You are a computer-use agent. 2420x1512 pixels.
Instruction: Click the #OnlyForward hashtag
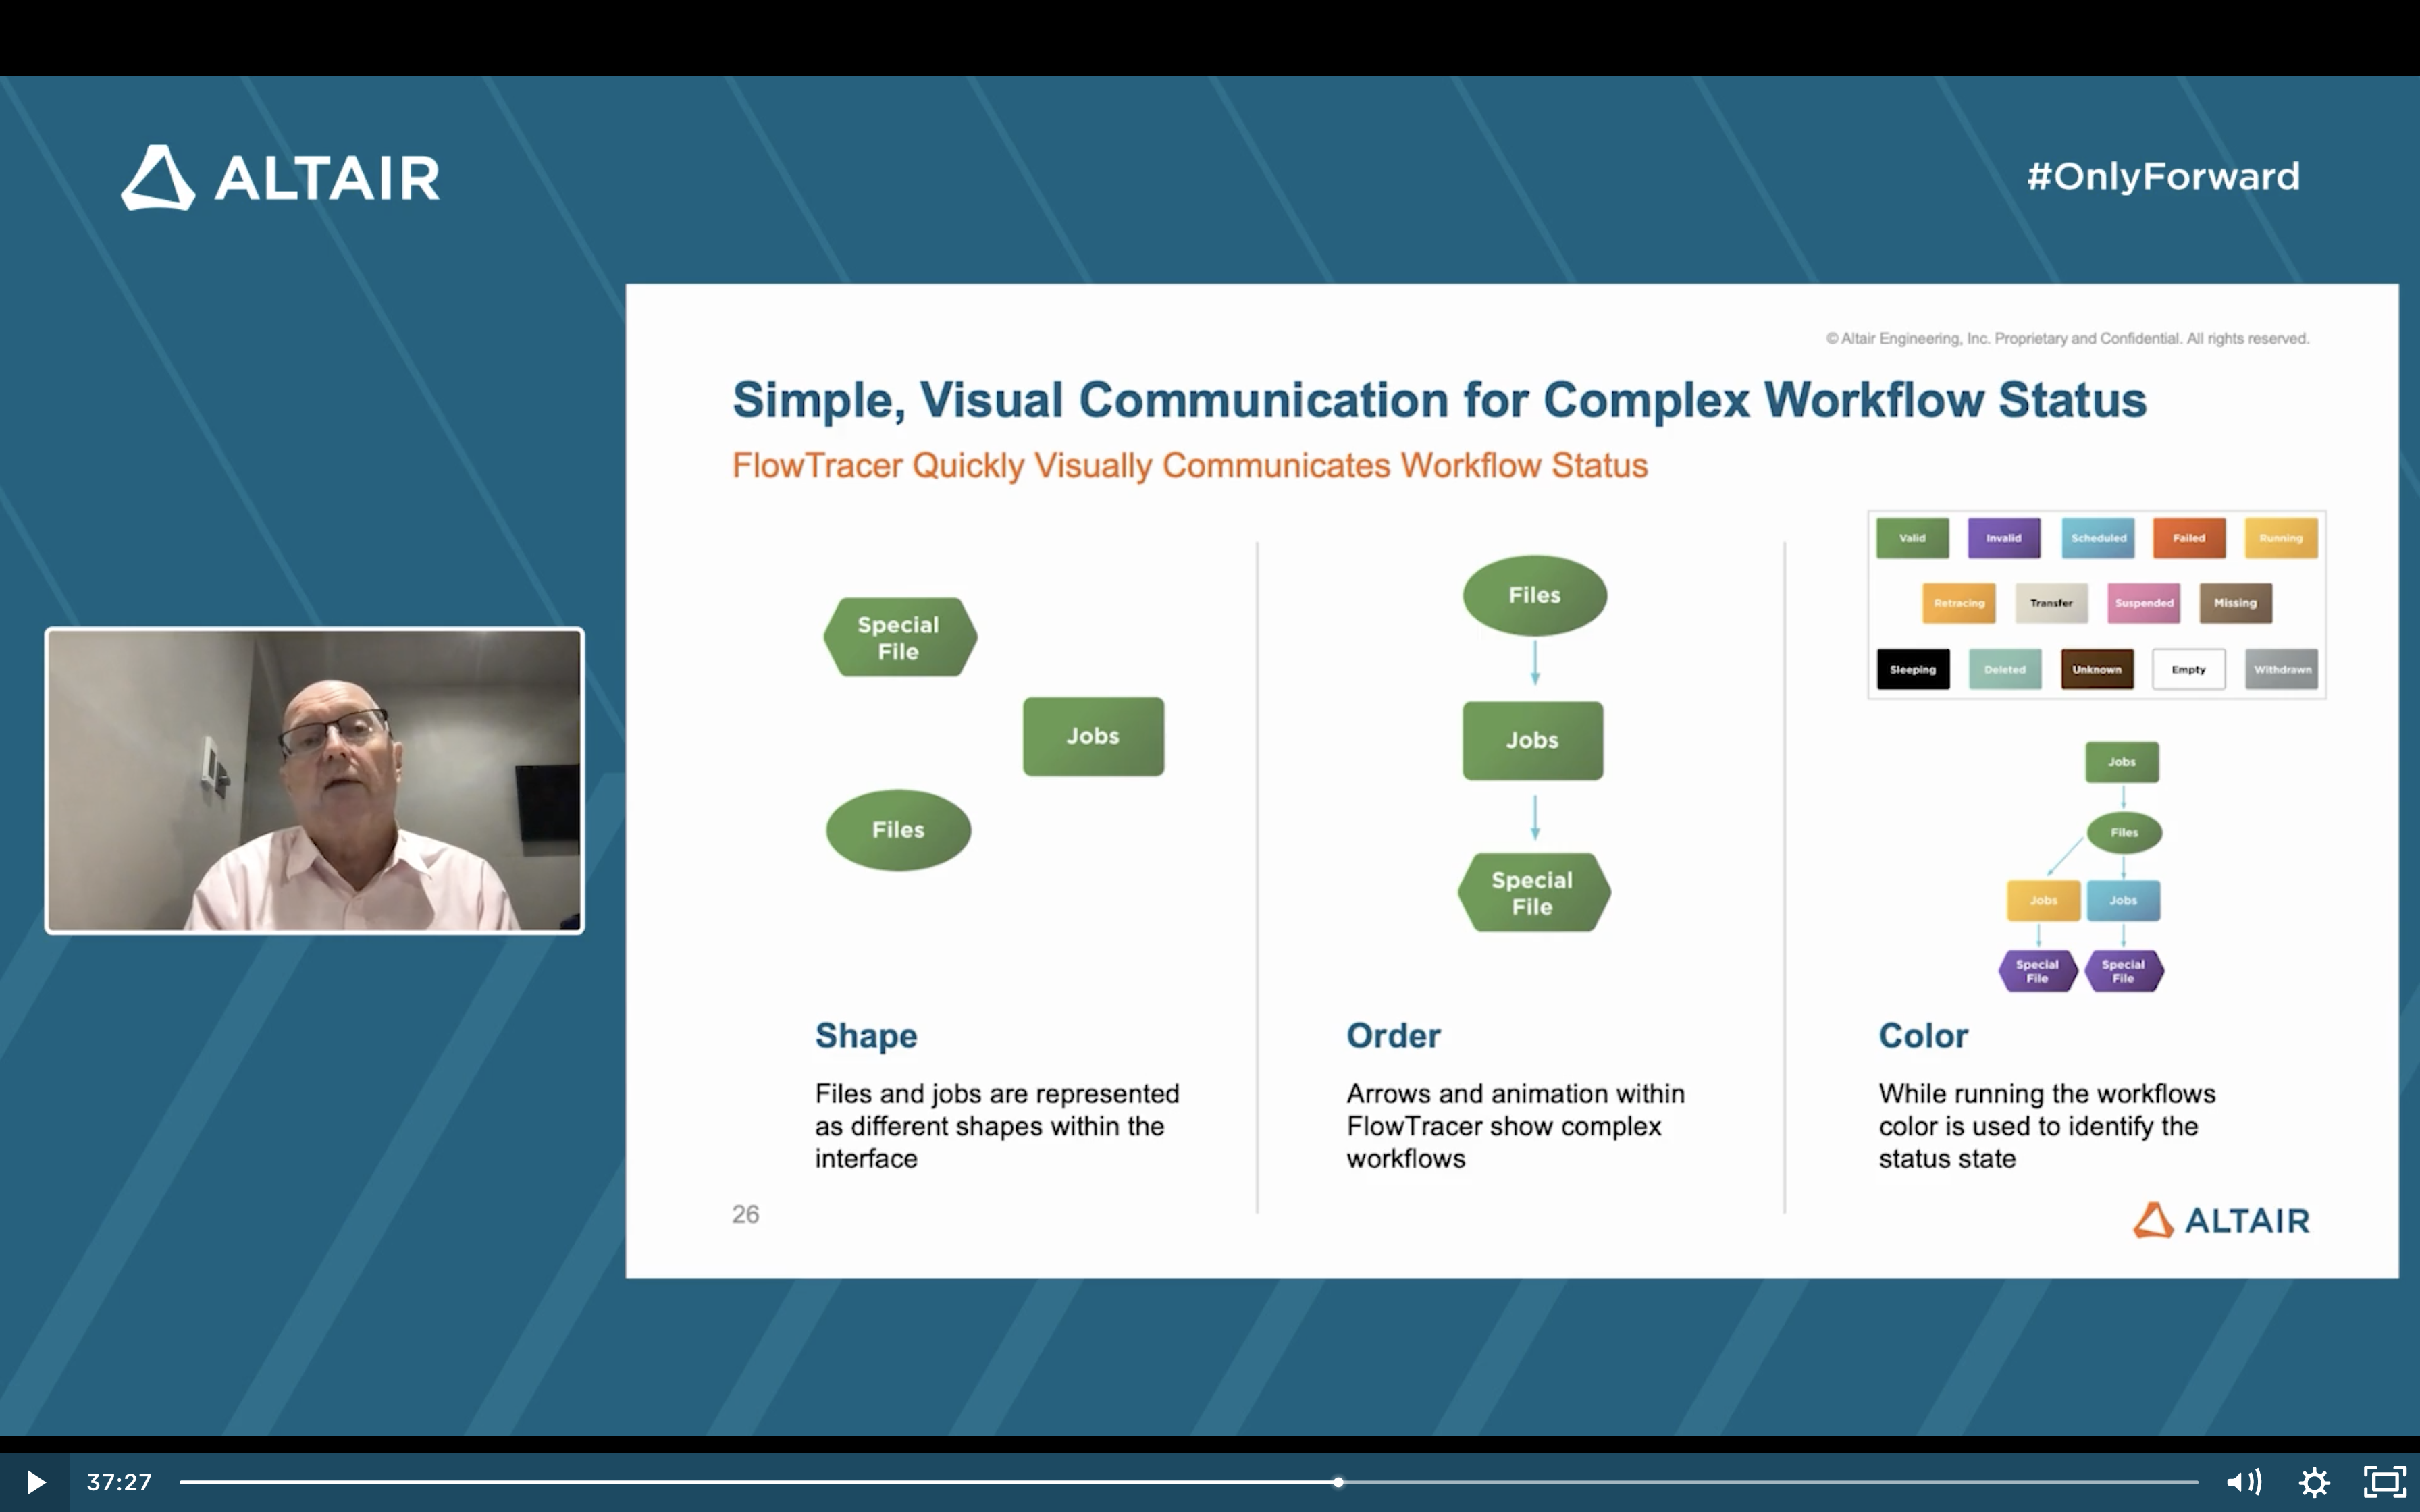(2163, 176)
